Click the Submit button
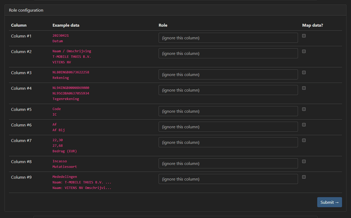This screenshot has height=218, width=351. pyautogui.click(x=330, y=202)
